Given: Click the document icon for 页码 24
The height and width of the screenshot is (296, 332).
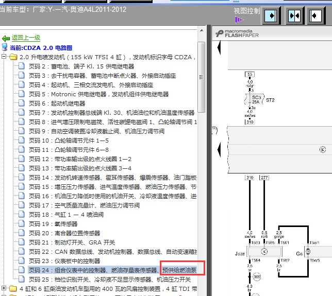Looking at the screenshot, I should [x=21, y=270].
